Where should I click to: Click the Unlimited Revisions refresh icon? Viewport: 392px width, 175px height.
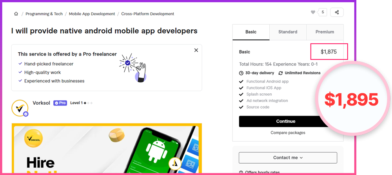(281, 73)
